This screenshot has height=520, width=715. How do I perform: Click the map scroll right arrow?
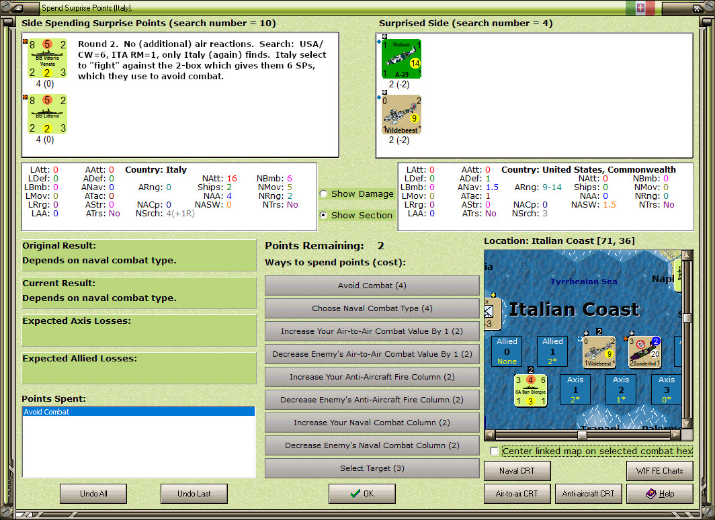[676, 435]
